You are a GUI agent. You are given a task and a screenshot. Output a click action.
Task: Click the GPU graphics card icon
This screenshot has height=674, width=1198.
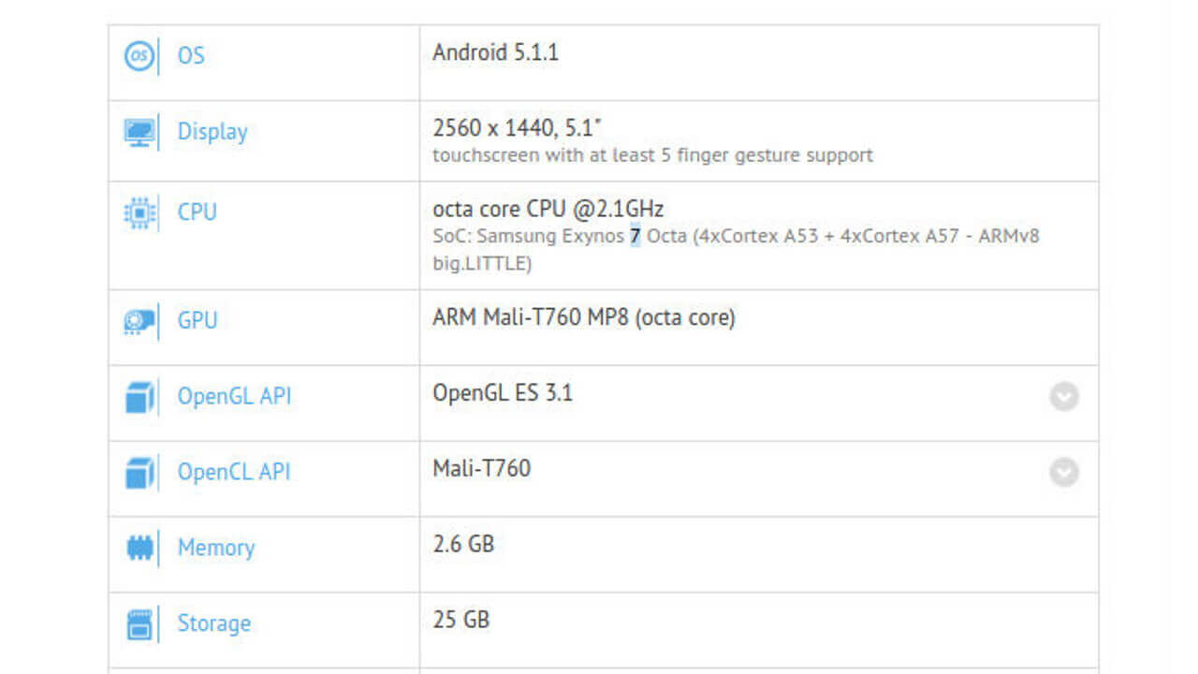[x=139, y=321]
